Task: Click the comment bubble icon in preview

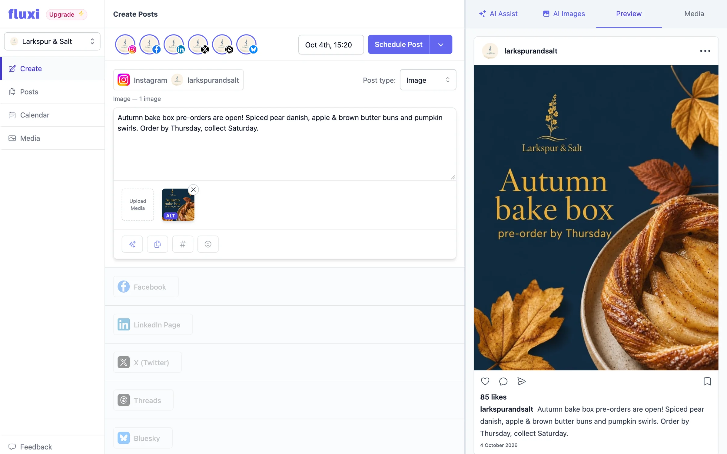Action: [x=503, y=381]
